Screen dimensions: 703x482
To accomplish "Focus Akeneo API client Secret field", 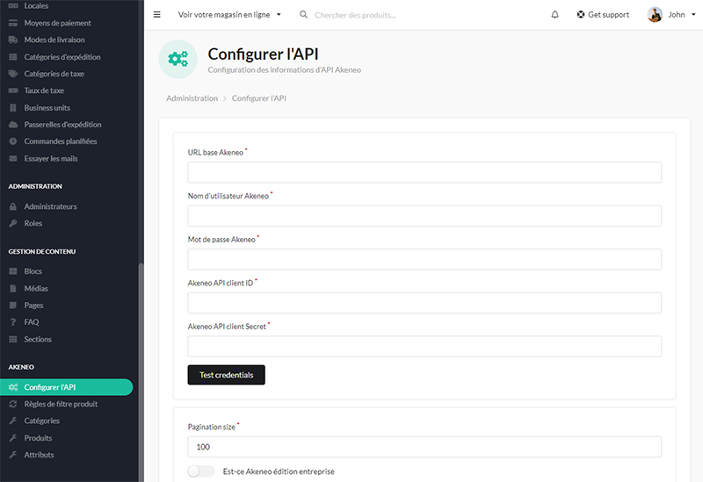I will [424, 346].
